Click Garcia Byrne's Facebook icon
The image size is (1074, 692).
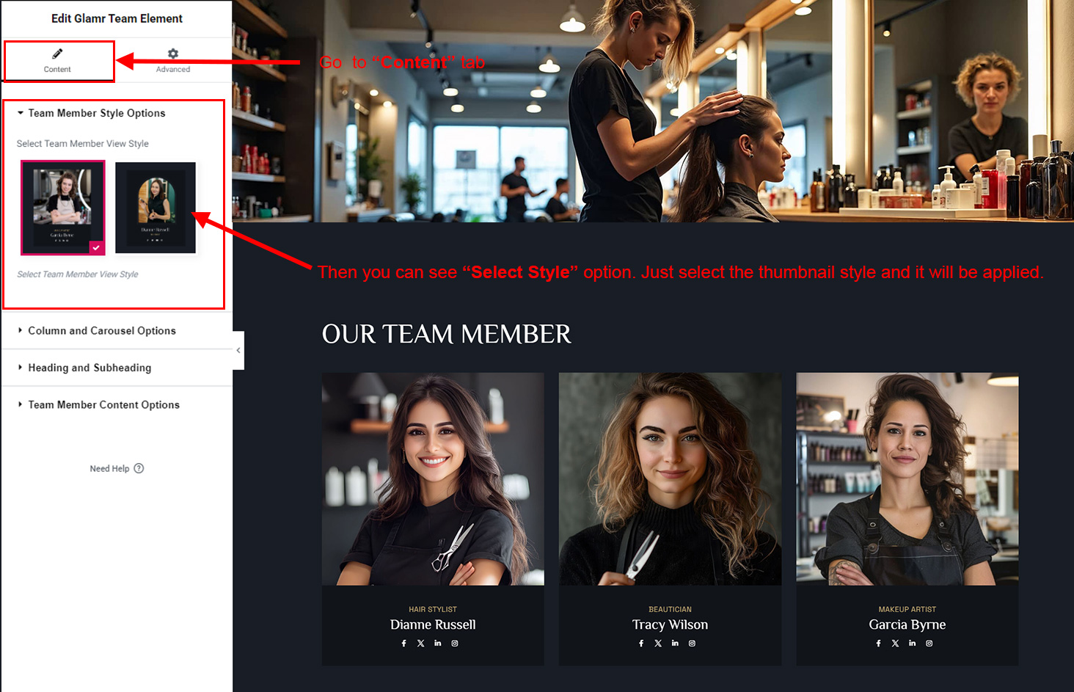(878, 644)
